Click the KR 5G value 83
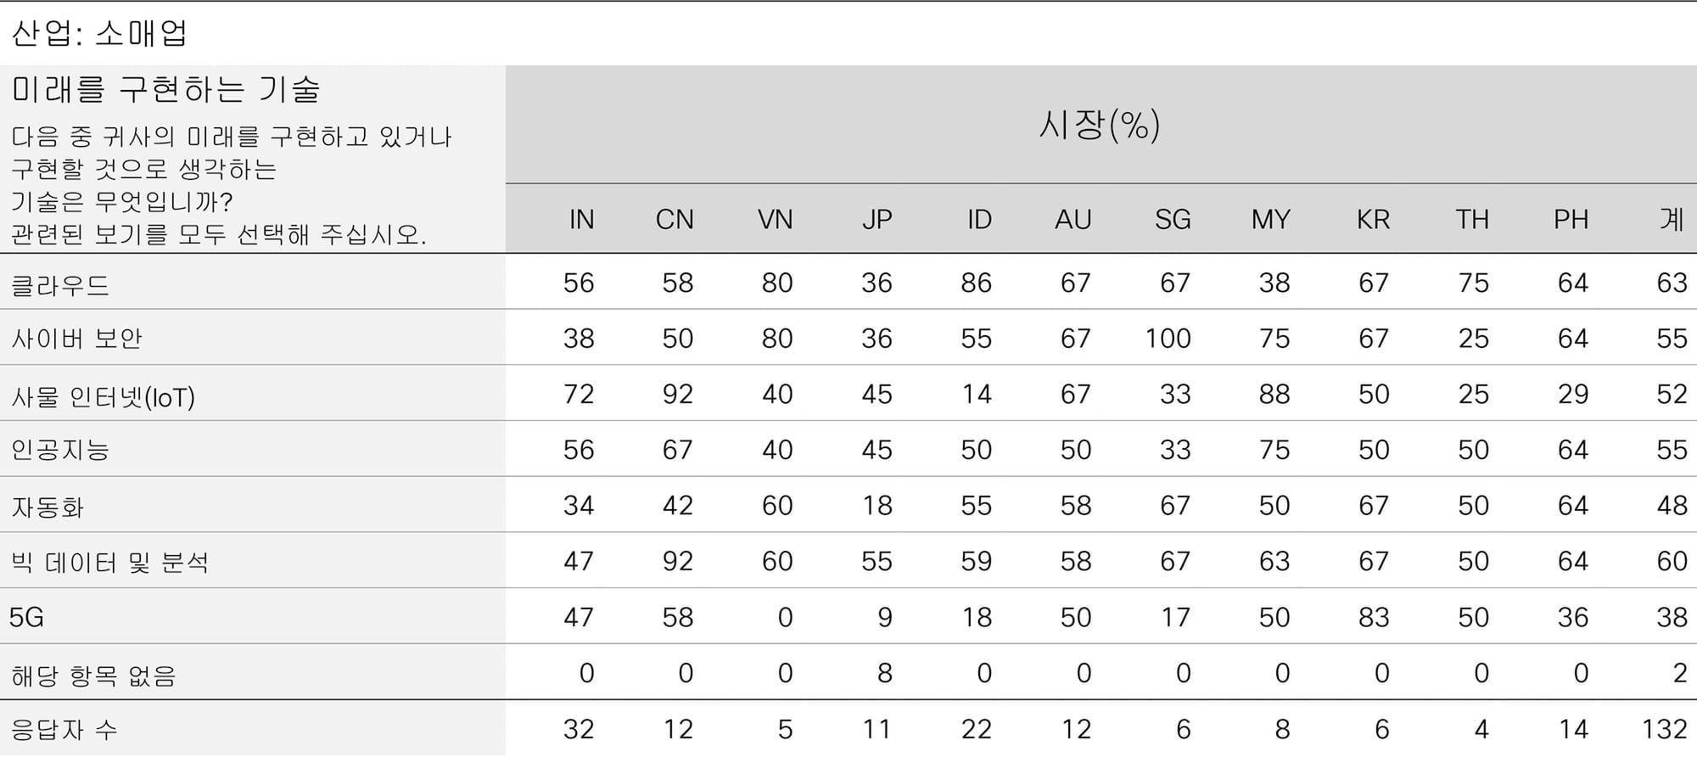 [1374, 617]
